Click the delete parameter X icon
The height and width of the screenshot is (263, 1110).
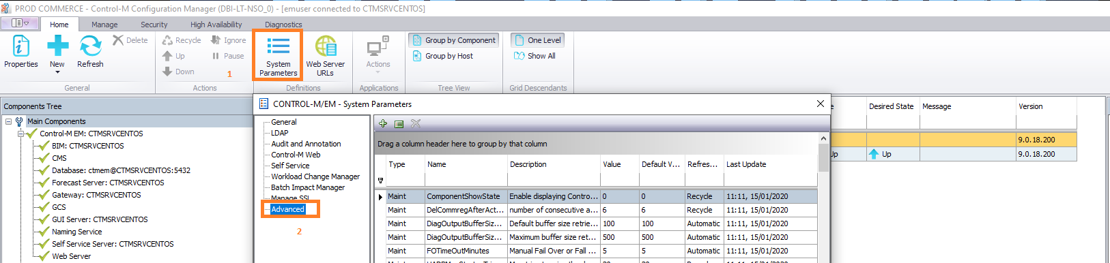[x=416, y=123]
